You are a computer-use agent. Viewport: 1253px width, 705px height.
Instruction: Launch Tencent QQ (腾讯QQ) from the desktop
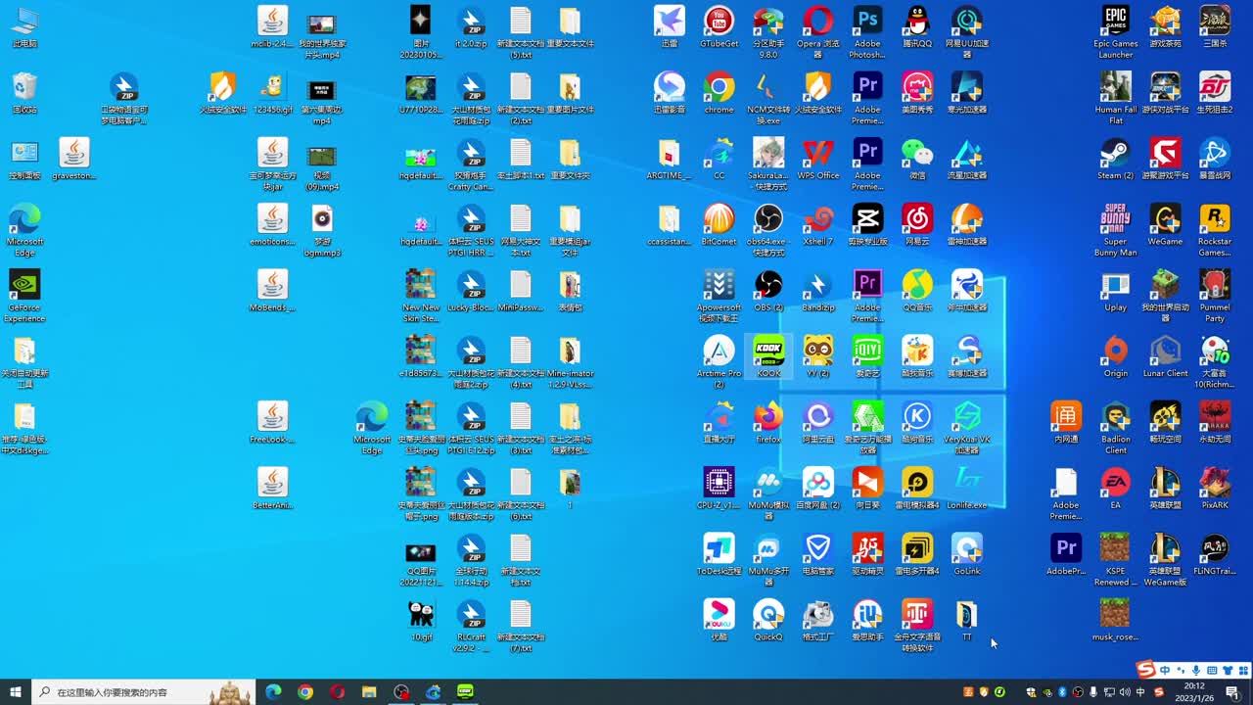tap(917, 22)
